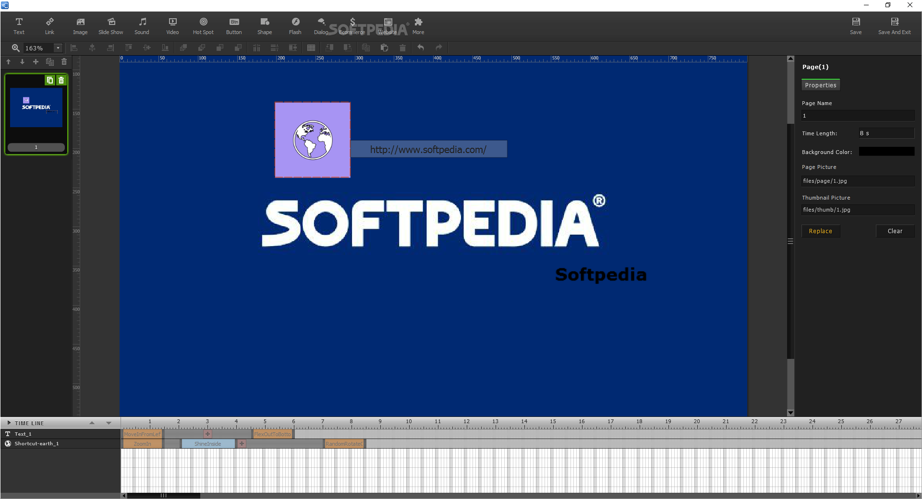Add a new page
Viewport: 922px width, 499px height.
coord(36,62)
